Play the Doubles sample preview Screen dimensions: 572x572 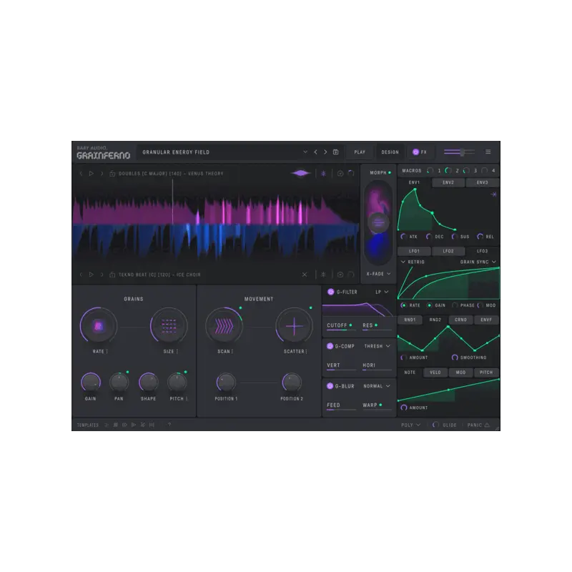click(92, 174)
